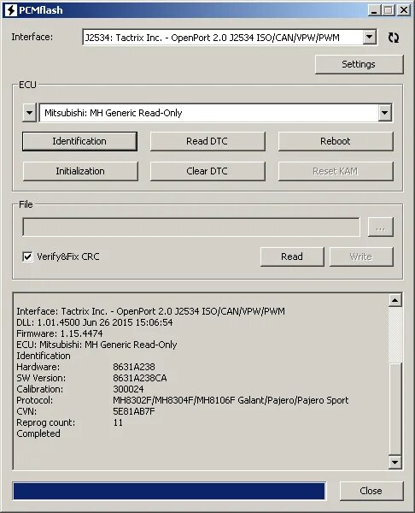415x513 pixels.
Task: Clear DTC codes
Action: click(207, 171)
